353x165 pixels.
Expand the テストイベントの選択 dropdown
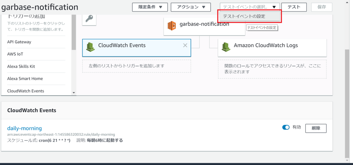pos(249,7)
